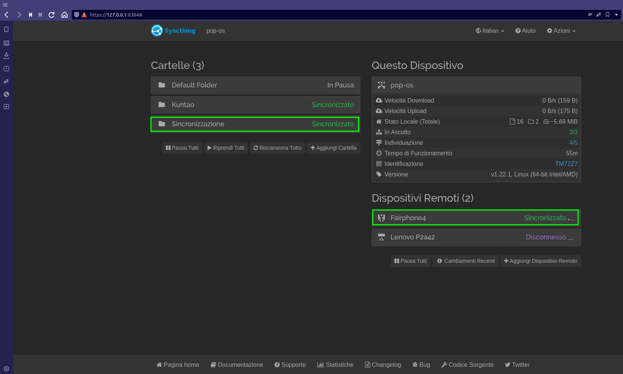Click the rewind navigation icon
Image resolution: width=623 pixels, height=374 pixels.
coord(31,15)
